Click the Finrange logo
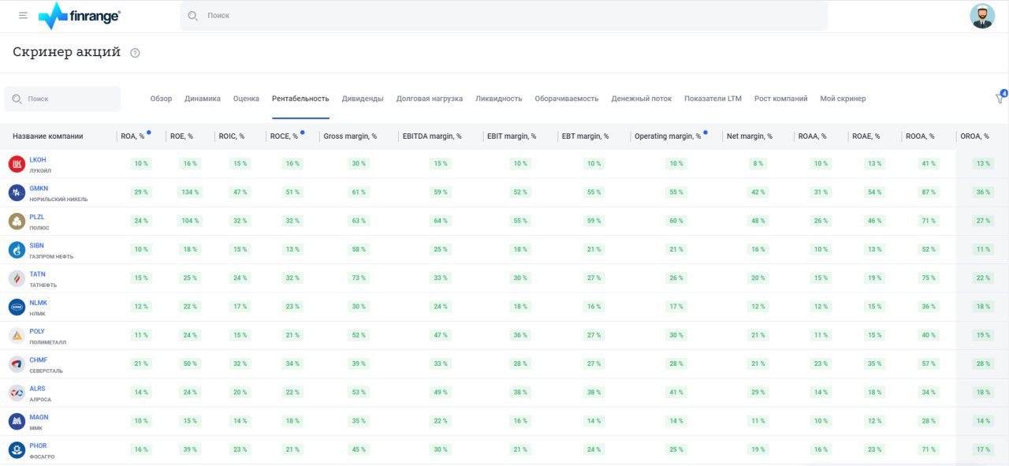This screenshot has width=1009, height=466. point(80,16)
